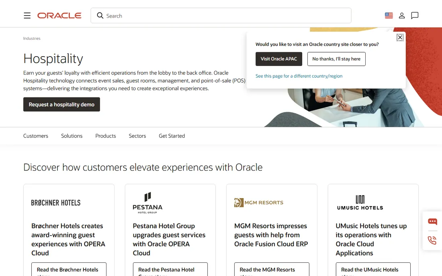Viewport: 442px width, 276px height.
Task: Open the hamburger navigation menu
Action: point(27,16)
